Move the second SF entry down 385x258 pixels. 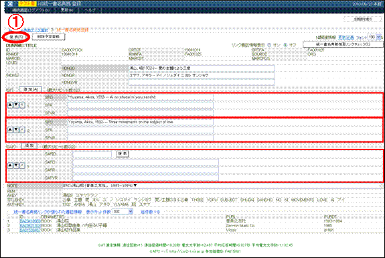(x=16, y=130)
